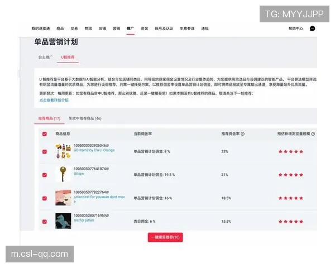Click 一键接受推荐(10) button
Viewport: 335px width, 268px height.
tap(165, 237)
